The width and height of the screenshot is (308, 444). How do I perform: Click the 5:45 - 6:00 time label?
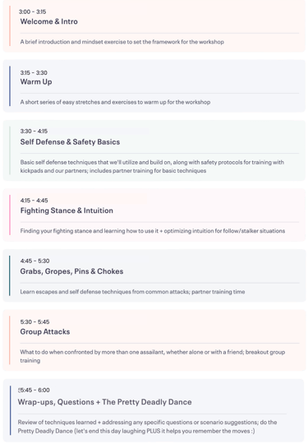coord(34,391)
